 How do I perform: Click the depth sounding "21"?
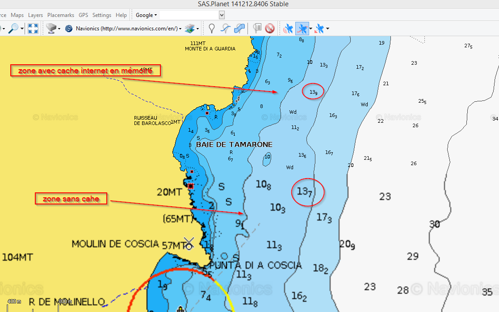pos(386,83)
